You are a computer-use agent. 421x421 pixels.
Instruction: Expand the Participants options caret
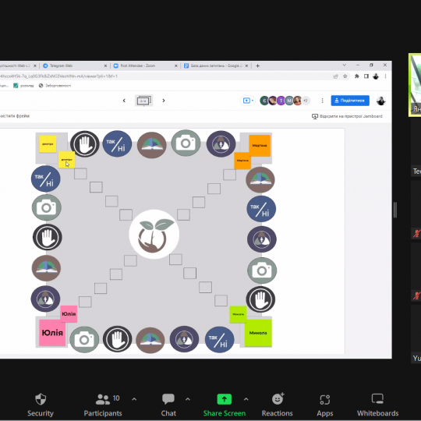tap(134, 399)
